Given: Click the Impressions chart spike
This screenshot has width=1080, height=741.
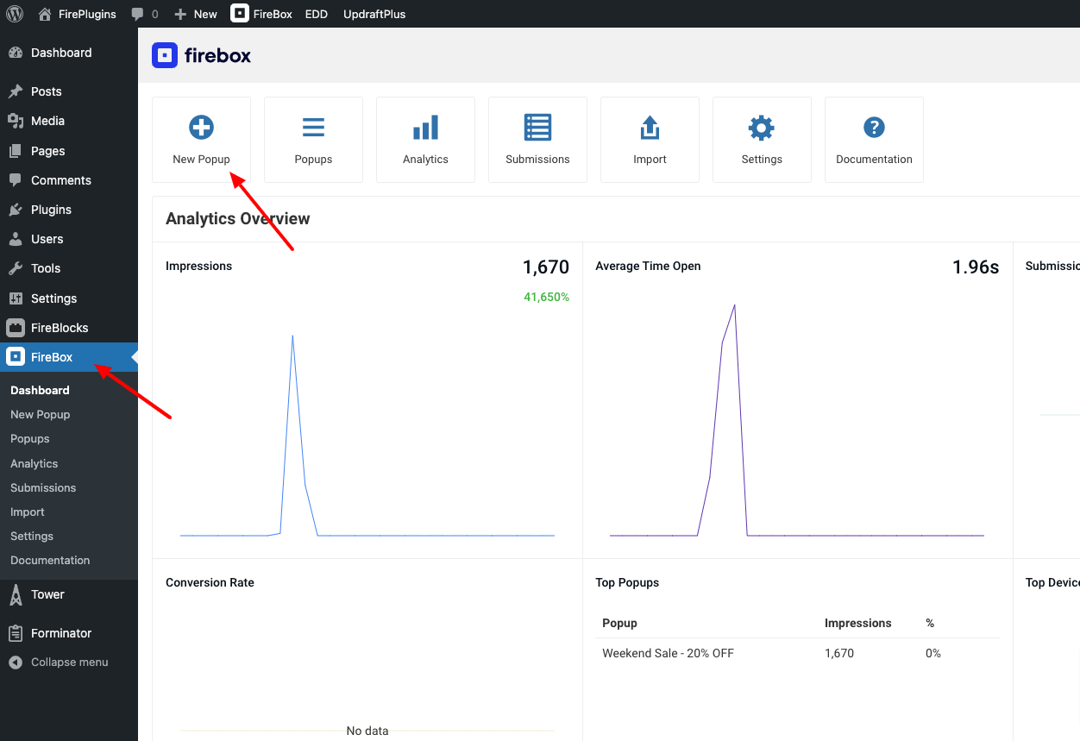Looking at the screenshot, I should (x=292, y=337).
